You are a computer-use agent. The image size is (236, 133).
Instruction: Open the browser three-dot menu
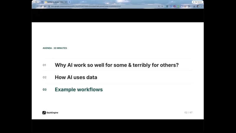[201, 6]
